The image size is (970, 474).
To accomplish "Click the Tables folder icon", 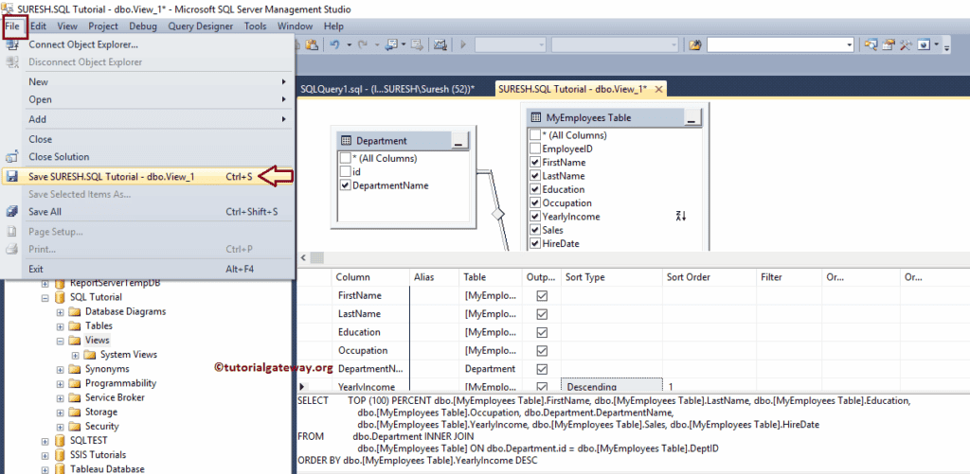I will coord(75,325).
